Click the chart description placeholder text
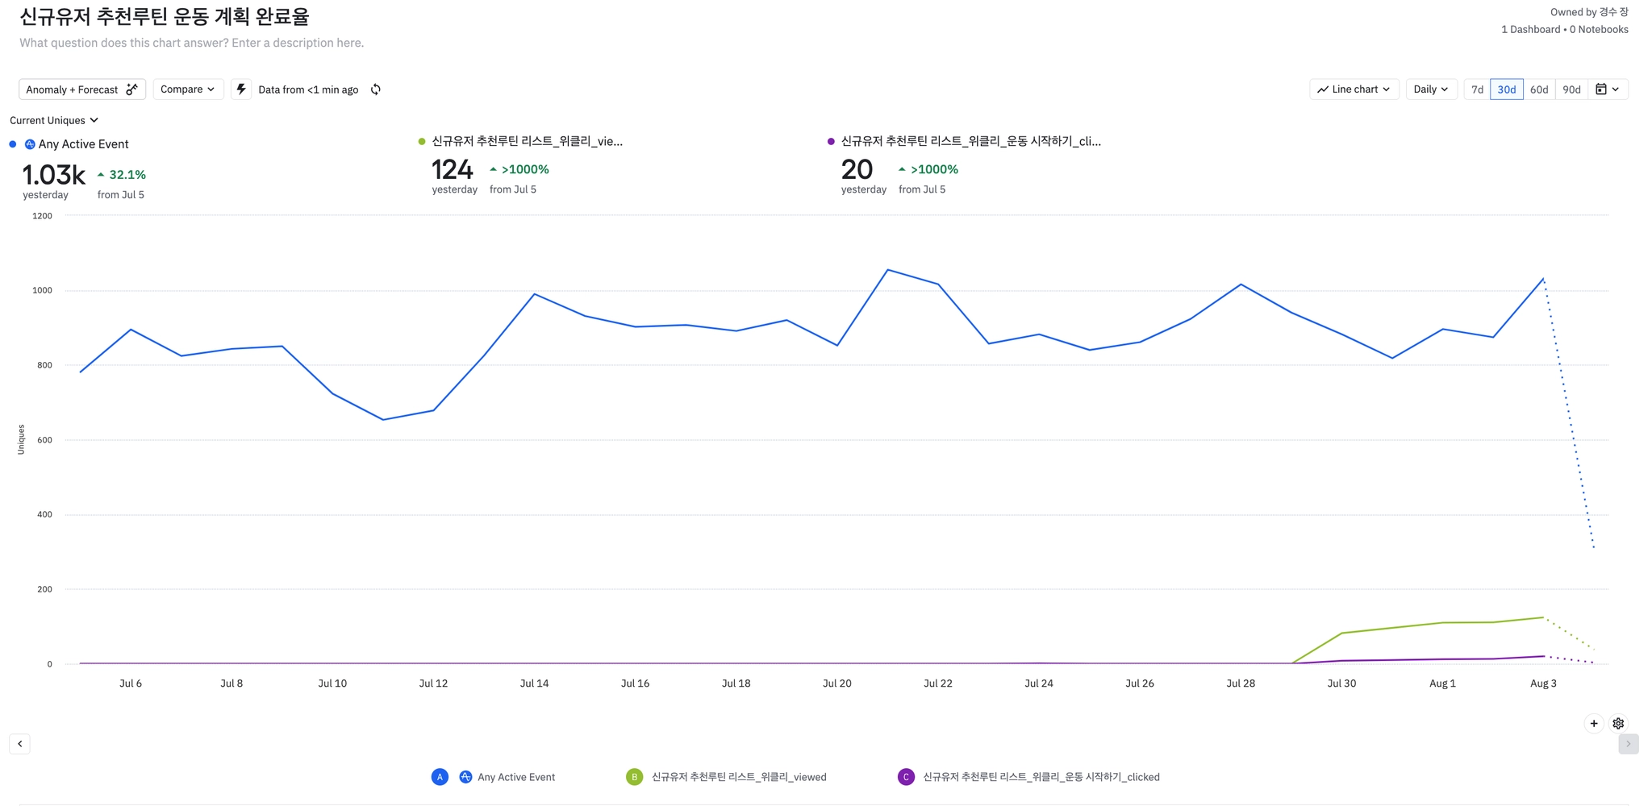Screen dimensions: 1652x806 [x=192, y=43]
